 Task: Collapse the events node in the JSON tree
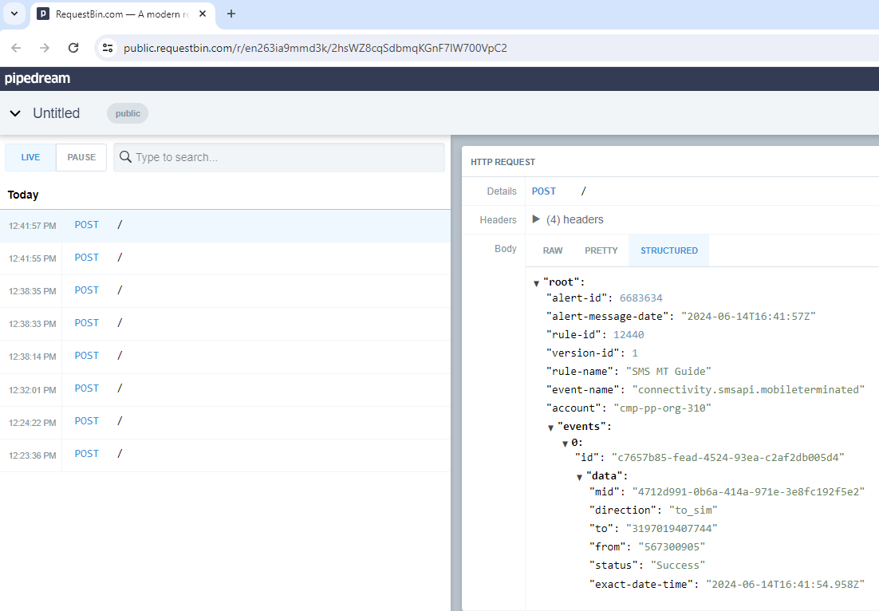pyautogui.click(x=550, y=426)
